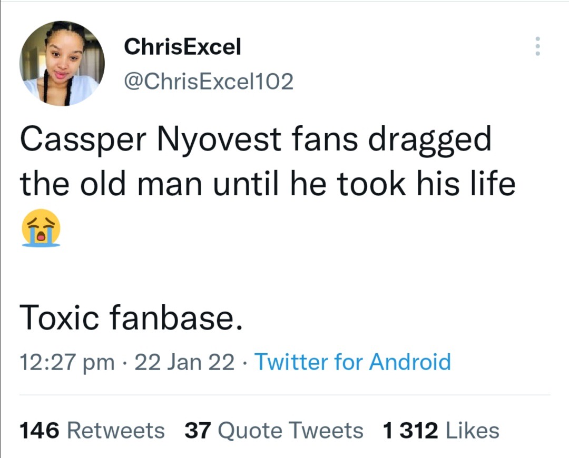Open the @ChrisExcel102 handle

tap(209, 82)
